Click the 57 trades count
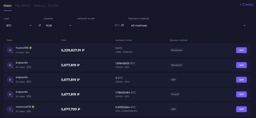 pos(20,111)
